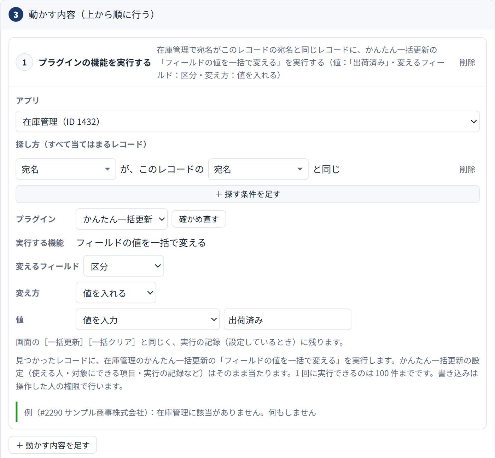The height and width of the screenshot is (458, 495).
Task: Open the 値を入力 dropdown
Action: pyautogui.click(x=148, y=319)
